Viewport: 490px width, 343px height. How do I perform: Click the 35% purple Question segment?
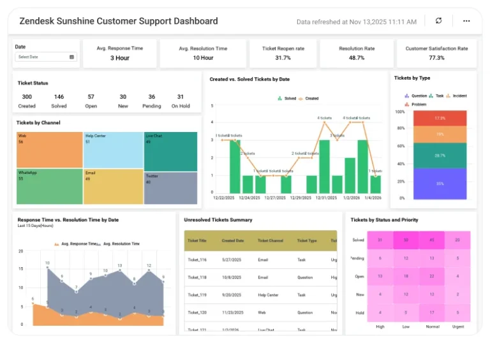click(440, 184)
